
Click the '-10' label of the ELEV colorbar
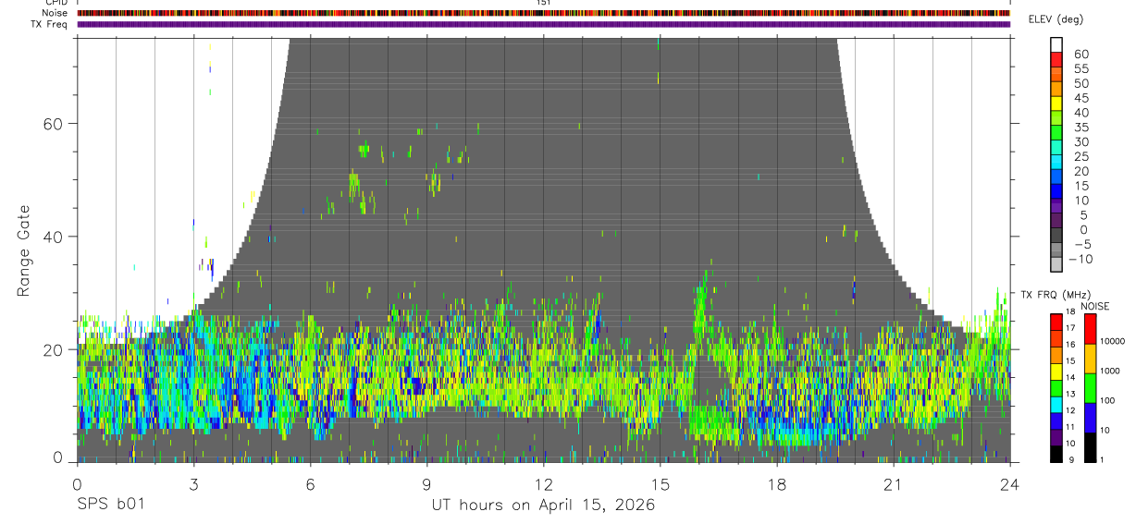click(1080, 259)
